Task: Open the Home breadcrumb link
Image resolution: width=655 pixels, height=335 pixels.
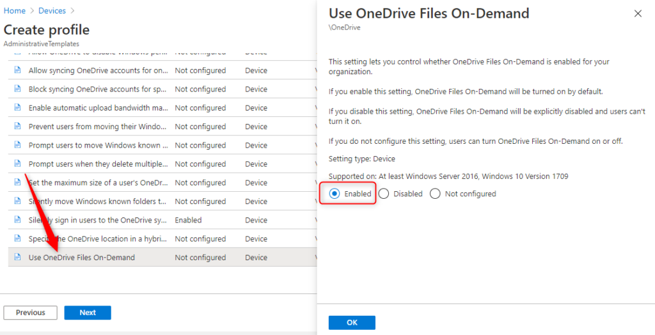Action: click(15, 11)
